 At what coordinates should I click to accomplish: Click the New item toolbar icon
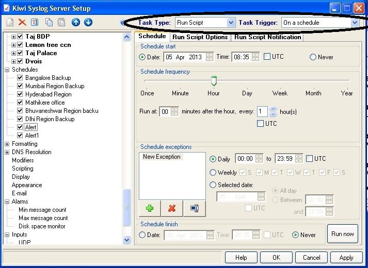pos(10,22)
